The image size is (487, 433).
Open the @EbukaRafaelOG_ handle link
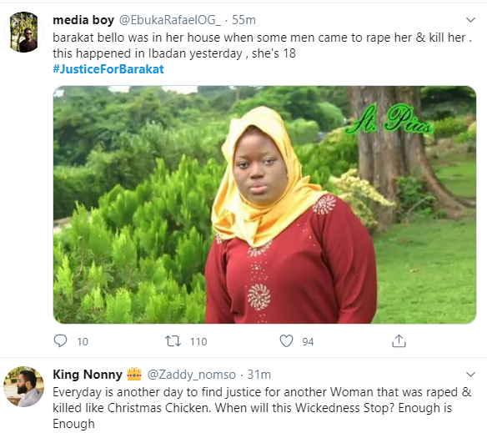pyautogui.click(x=170, y=20)
